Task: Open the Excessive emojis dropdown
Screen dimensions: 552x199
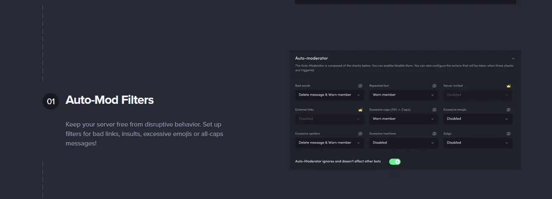Action: (x=478, y=119)
